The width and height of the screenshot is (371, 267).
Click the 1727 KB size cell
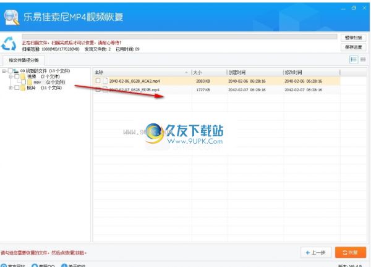pos(203,90)
